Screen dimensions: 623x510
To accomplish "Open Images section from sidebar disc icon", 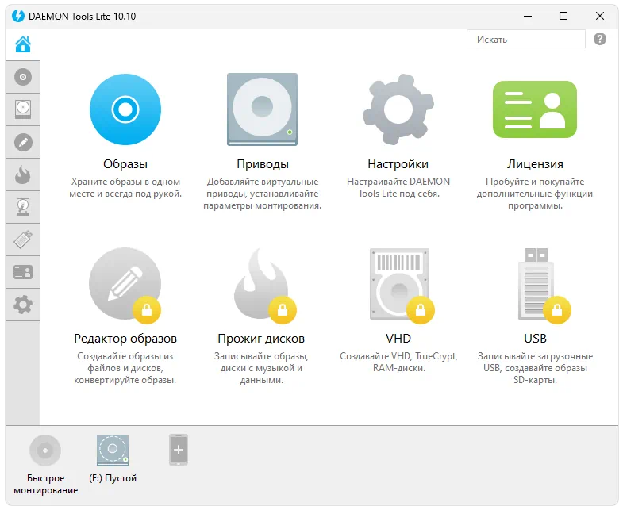I will pyautogui.click(x=23, y=77).
